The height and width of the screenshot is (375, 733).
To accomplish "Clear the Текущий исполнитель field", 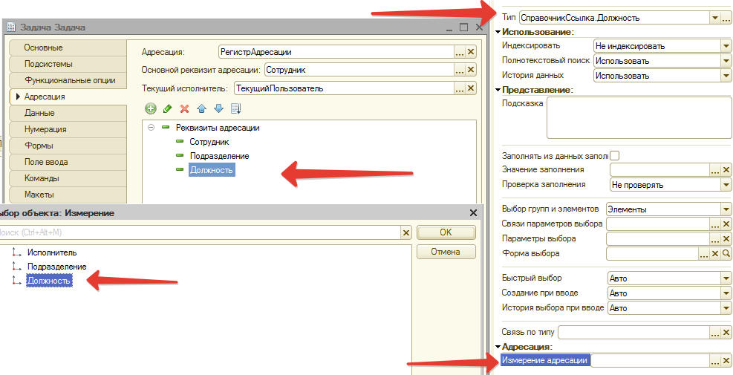I will pyautogui.click(x=471, y=88).
